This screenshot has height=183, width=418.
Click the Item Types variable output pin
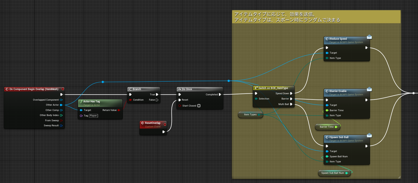(x=259, y=114)
